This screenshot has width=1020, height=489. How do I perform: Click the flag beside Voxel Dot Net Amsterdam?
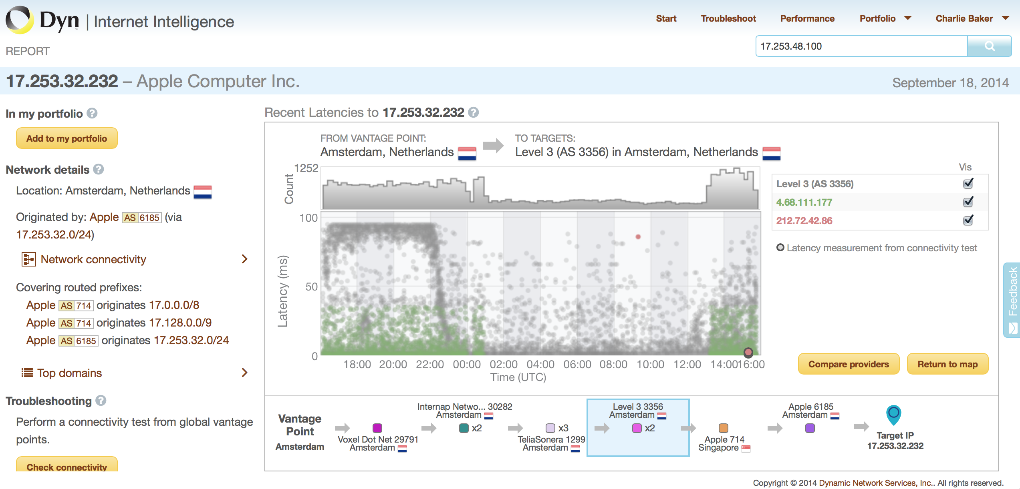[402, 449]
